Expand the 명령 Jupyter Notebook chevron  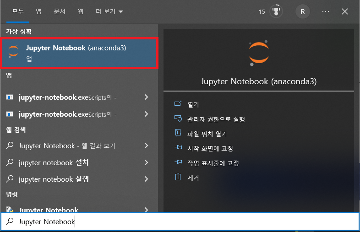pos(146,210)
